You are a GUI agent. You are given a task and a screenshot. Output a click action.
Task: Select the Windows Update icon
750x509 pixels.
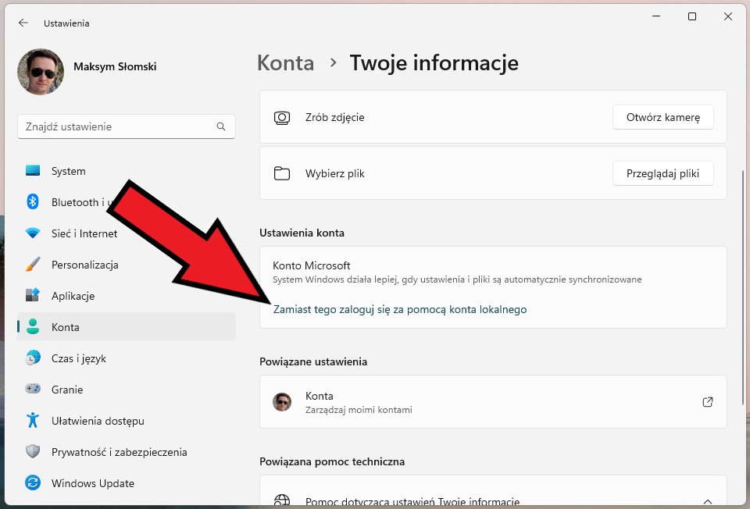pyautogui.click(x=32, y=483)
